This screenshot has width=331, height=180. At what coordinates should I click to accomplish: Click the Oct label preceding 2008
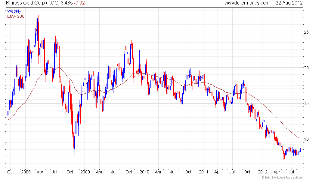[x=11, y=172]
